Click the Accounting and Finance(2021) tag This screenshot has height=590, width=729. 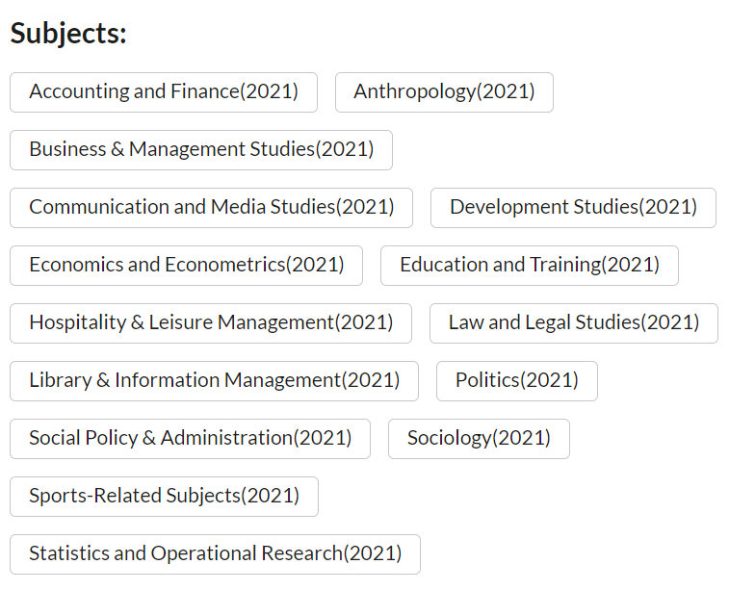[x=164, y=92]
